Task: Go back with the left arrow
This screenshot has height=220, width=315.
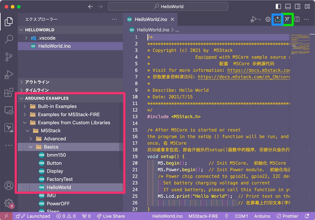Action: point(91,7)
